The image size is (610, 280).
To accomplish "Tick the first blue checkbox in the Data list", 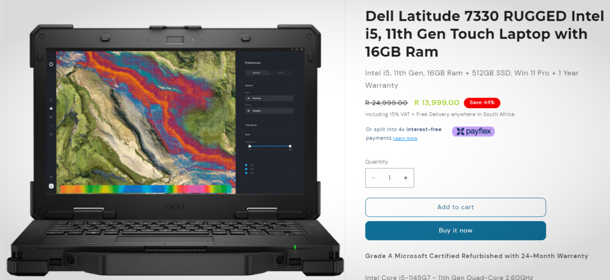I will pyautogui.click(x=247, y=165).
